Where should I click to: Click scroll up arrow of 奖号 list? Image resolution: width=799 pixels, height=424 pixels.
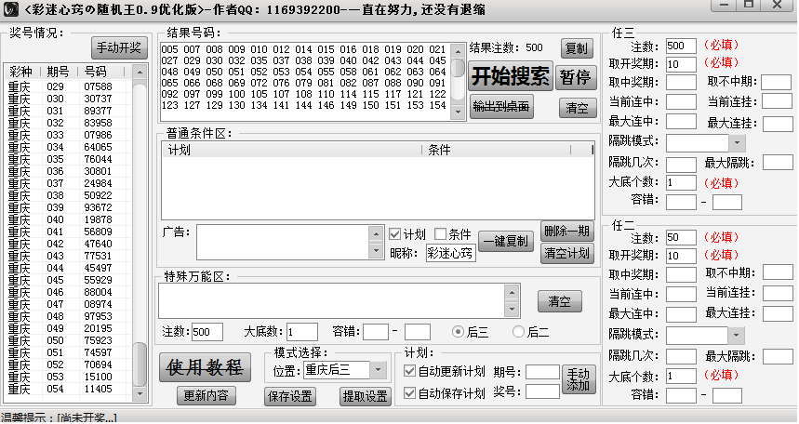[140, 72]
